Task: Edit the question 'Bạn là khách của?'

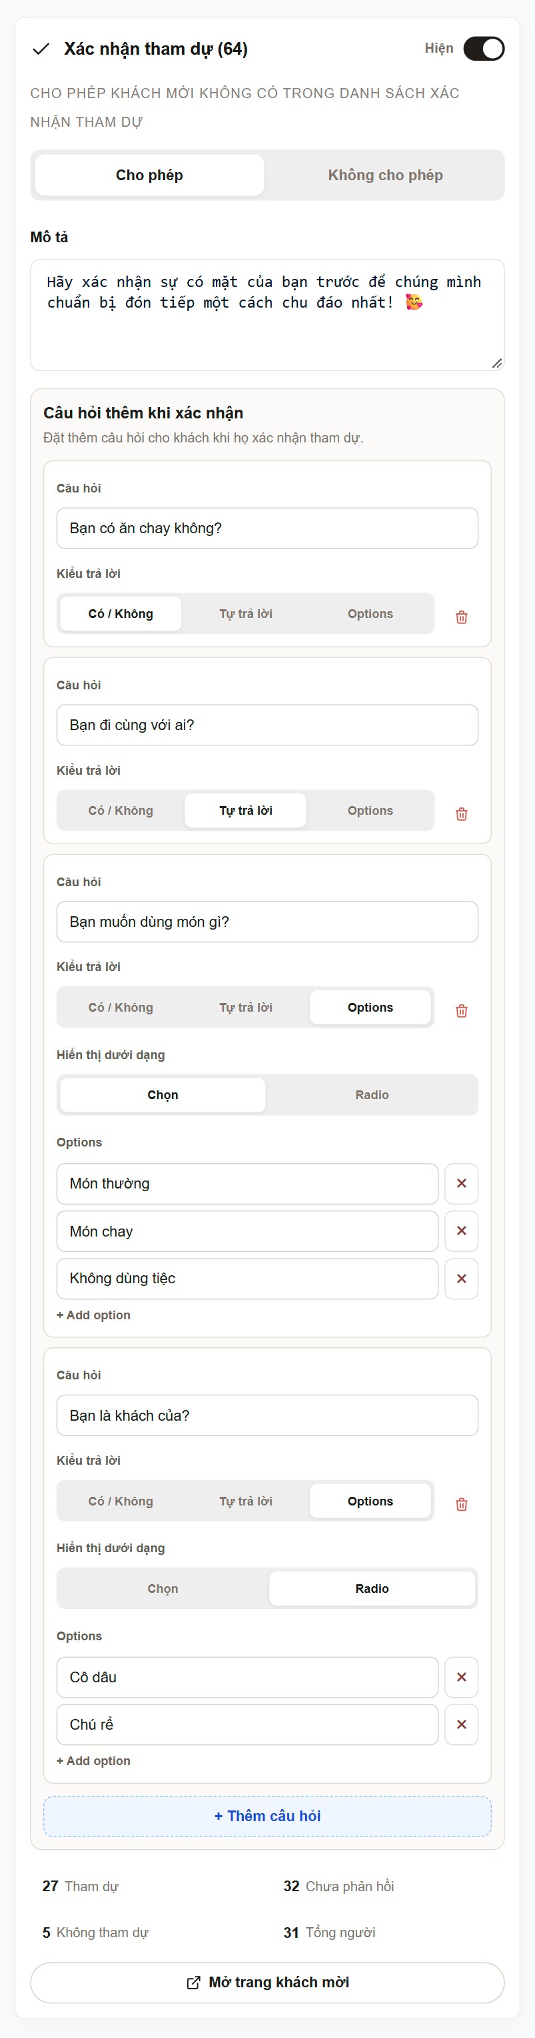Action: tap(267, 1415)
